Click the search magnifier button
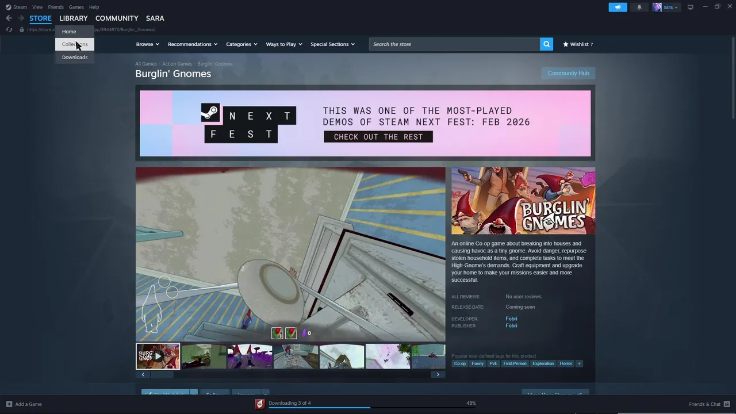 (x=546, y=44)
